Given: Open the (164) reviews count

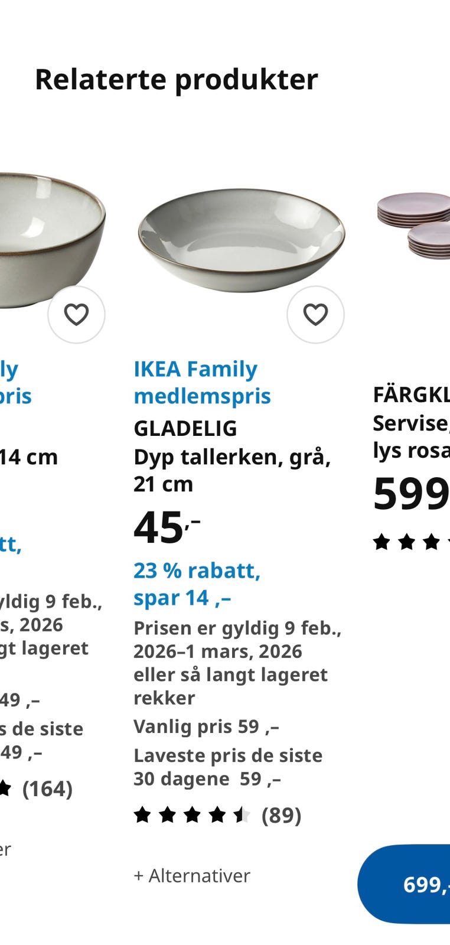Looking at the screenshot, I should [x=47, y=788].
